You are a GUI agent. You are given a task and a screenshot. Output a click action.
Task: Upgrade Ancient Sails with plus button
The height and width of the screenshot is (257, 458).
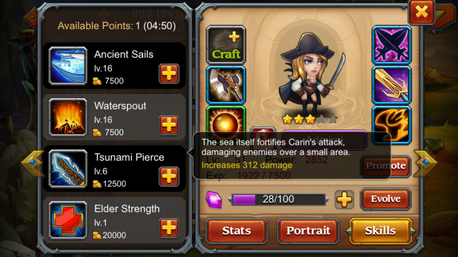click(169, 74)
